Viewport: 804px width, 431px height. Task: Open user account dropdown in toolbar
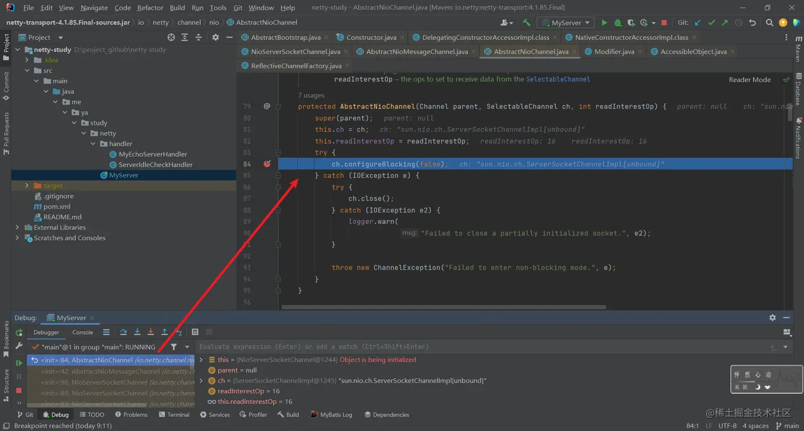point(507,23)
